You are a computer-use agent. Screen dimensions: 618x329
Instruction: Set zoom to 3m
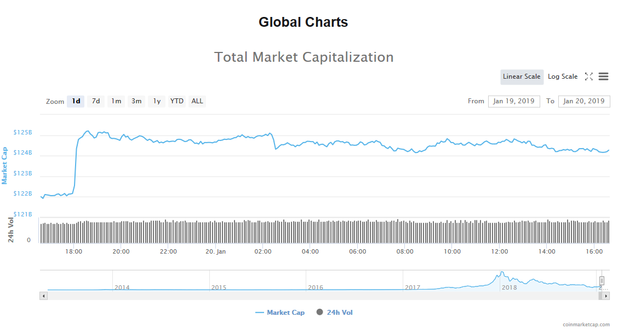[136, 101]
